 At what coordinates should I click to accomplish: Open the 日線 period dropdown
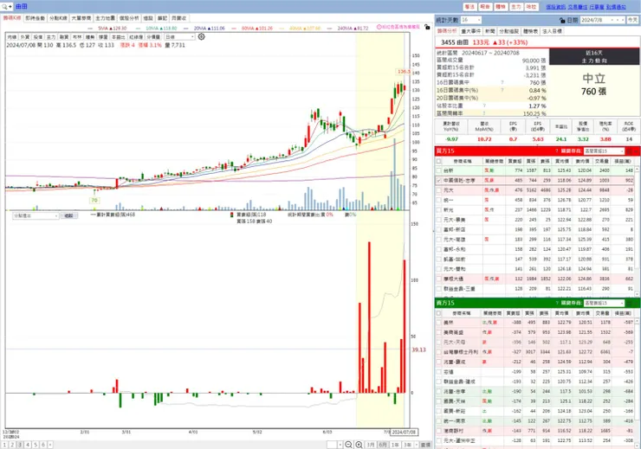pos(179,36)
